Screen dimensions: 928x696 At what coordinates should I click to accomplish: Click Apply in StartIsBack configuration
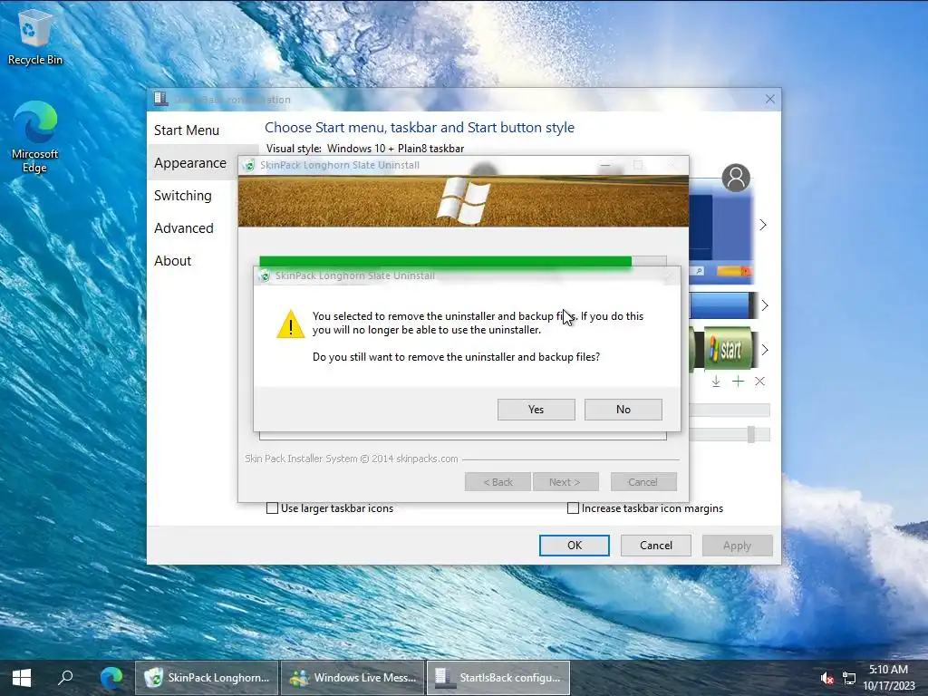click(x=737, y=545)
